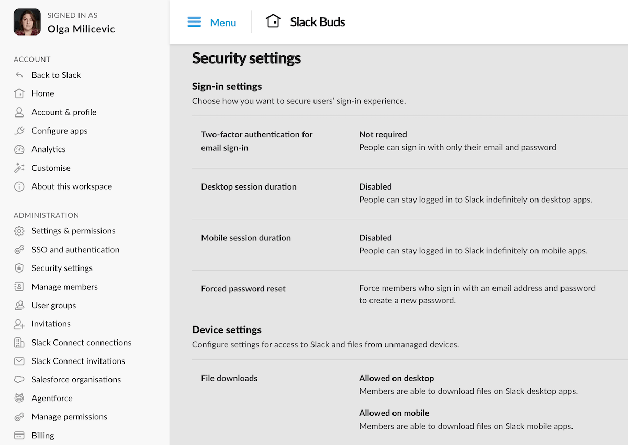Screen dimensions: 628x445
Task: Click the SSO and authentication key icon
Action: [19, 250]
